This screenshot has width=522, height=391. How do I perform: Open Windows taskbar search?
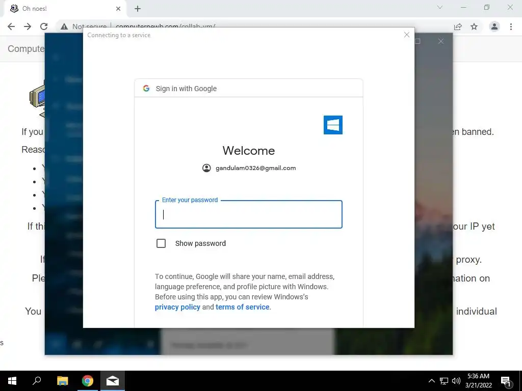(x=37, y=381)
